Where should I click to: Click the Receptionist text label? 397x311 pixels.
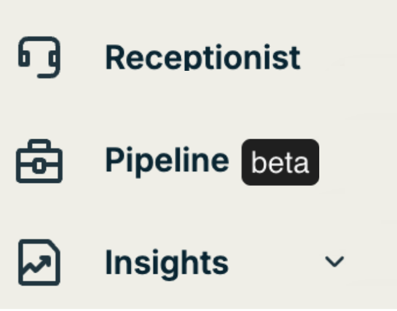202,58
